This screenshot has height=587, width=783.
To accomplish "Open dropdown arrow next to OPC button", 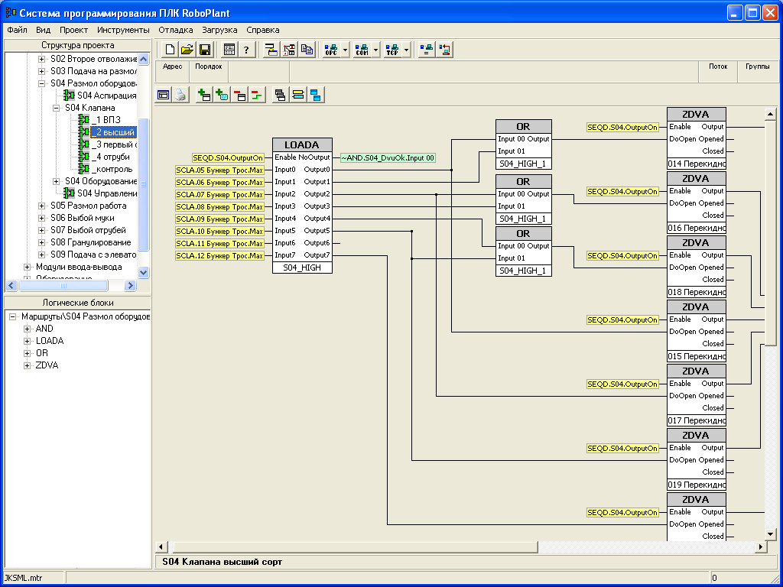I will [x=346, y=50].
